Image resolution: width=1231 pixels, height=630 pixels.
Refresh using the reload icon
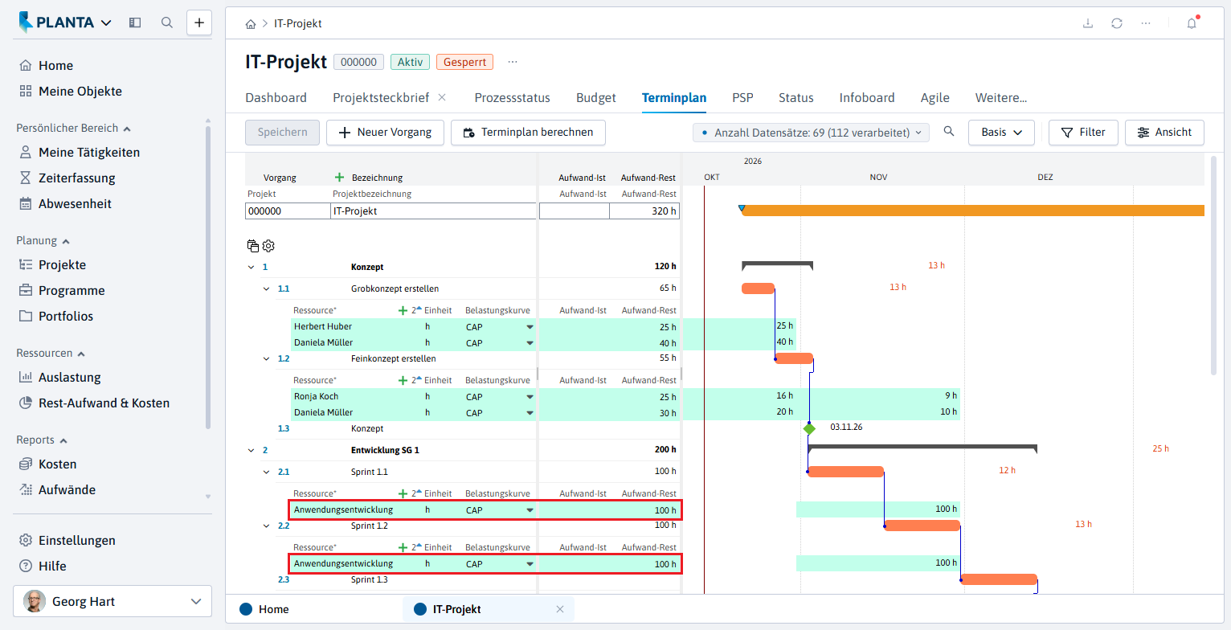coord(1117,23)
